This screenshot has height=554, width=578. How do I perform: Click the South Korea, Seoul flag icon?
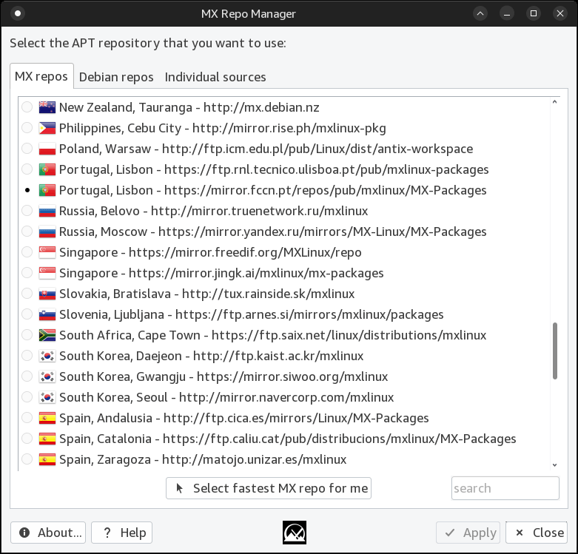click(x=47, y=397)
